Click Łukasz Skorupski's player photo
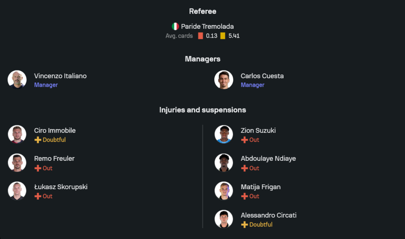 (x=17, y=191)
